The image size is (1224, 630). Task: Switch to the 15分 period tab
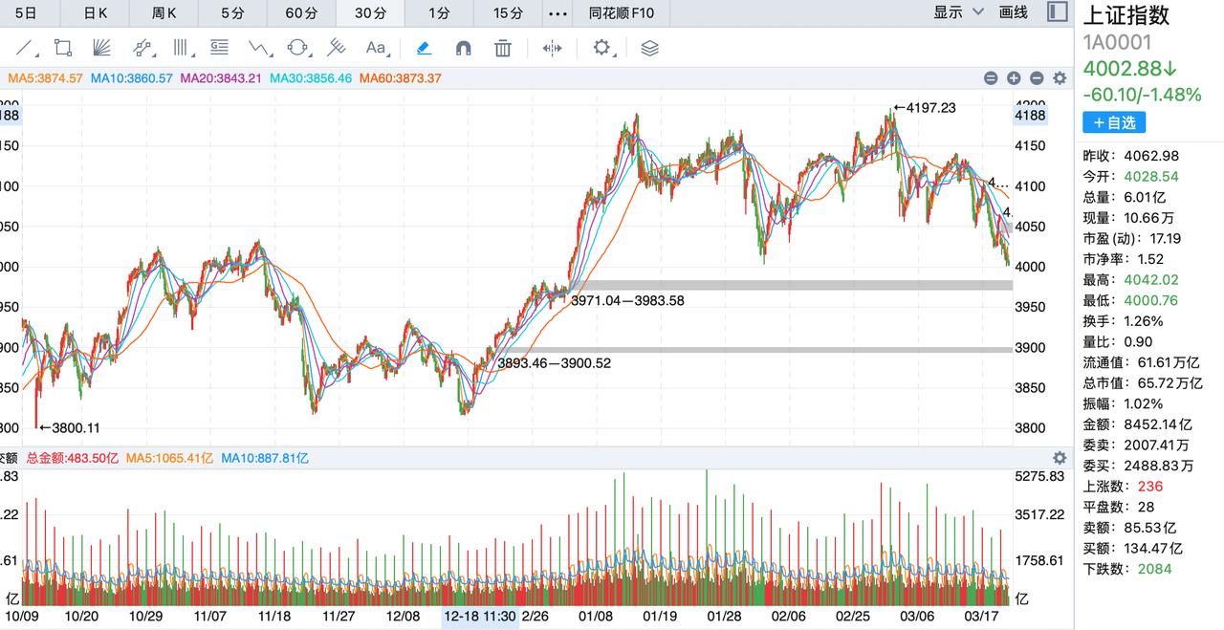[x=508, y=12]
